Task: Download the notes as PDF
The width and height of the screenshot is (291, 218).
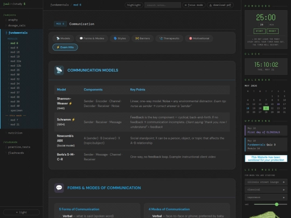Action: [x=220, y=5]
